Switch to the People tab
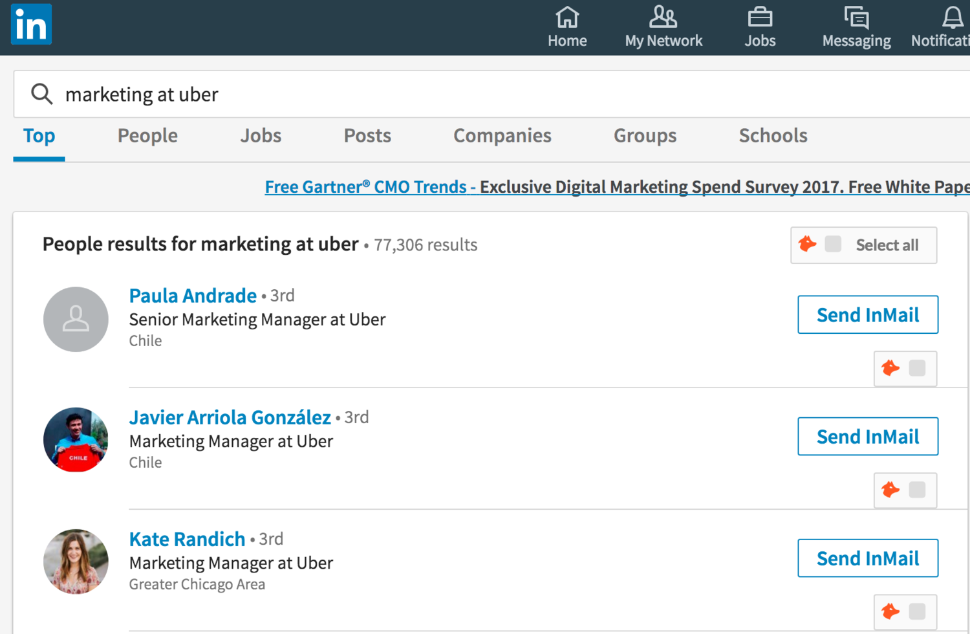This screenshot has width=970, height=634. pyautogui.click(x=147, y=136)
